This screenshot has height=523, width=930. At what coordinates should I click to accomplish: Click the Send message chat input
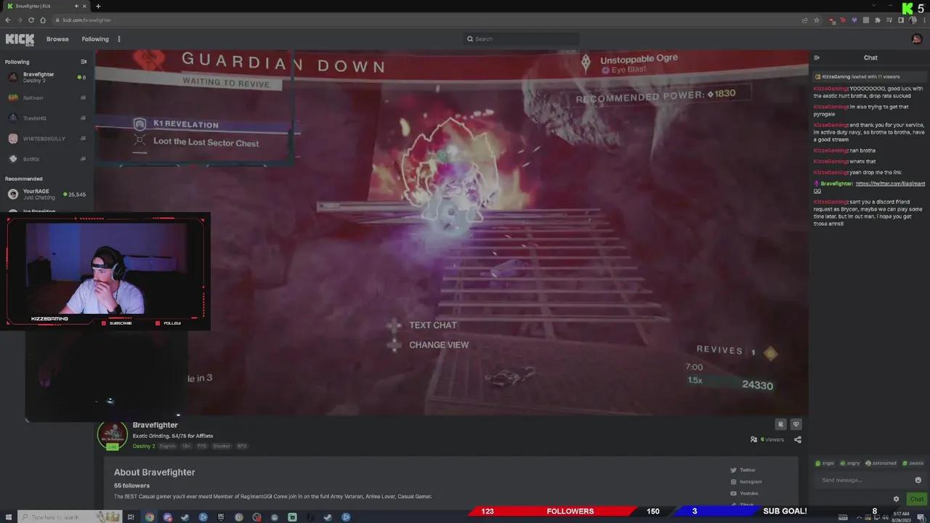pyautogui.click(x=863, y=480)
